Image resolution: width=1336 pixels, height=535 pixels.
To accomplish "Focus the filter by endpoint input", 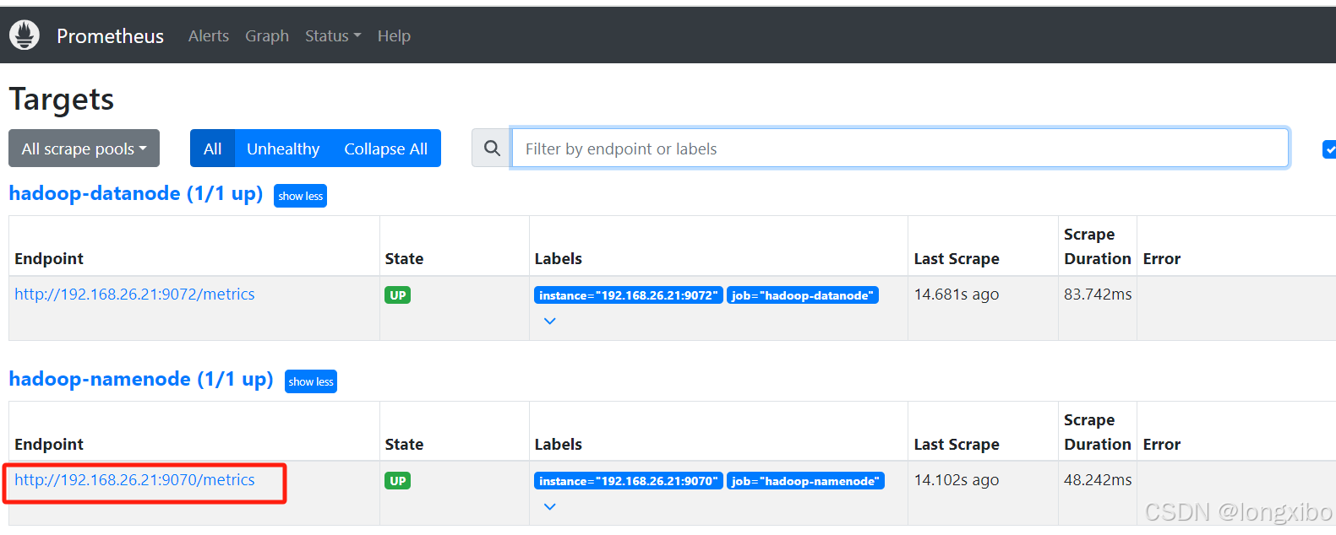I will [x=900, y=149].
